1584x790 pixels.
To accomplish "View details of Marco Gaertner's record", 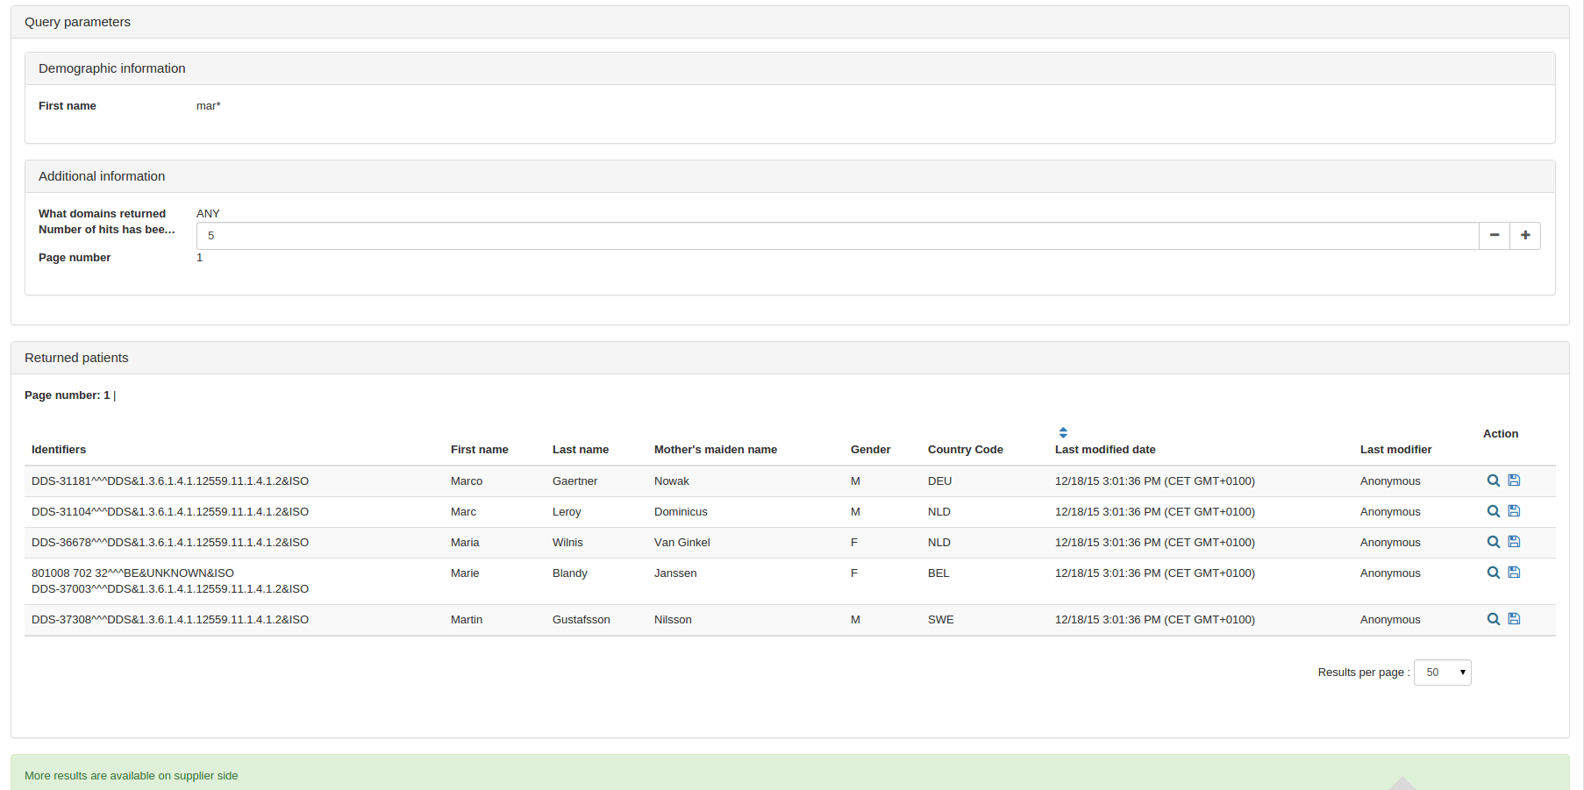I will click(x=1494, y=480).
